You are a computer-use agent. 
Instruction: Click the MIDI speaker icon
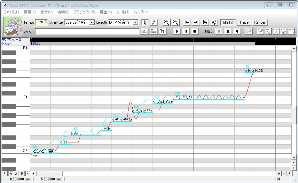tap(237, 31)
